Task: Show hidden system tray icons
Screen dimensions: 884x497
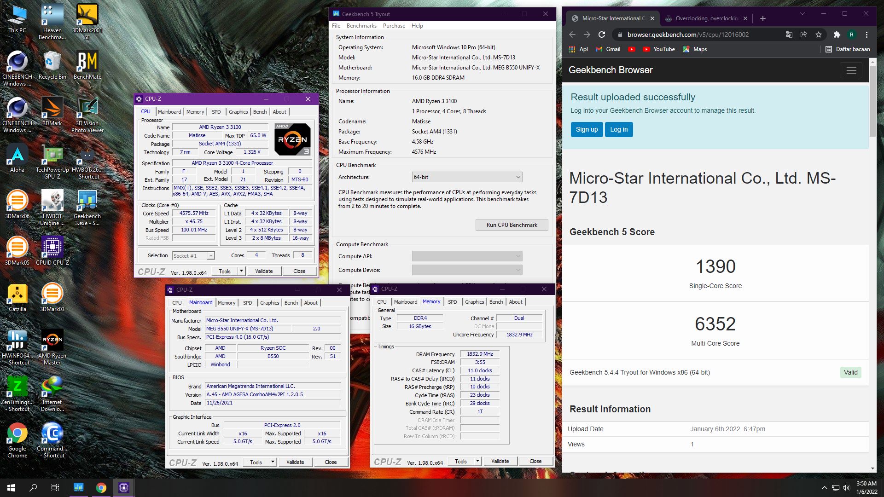Action: coord(824,488)
